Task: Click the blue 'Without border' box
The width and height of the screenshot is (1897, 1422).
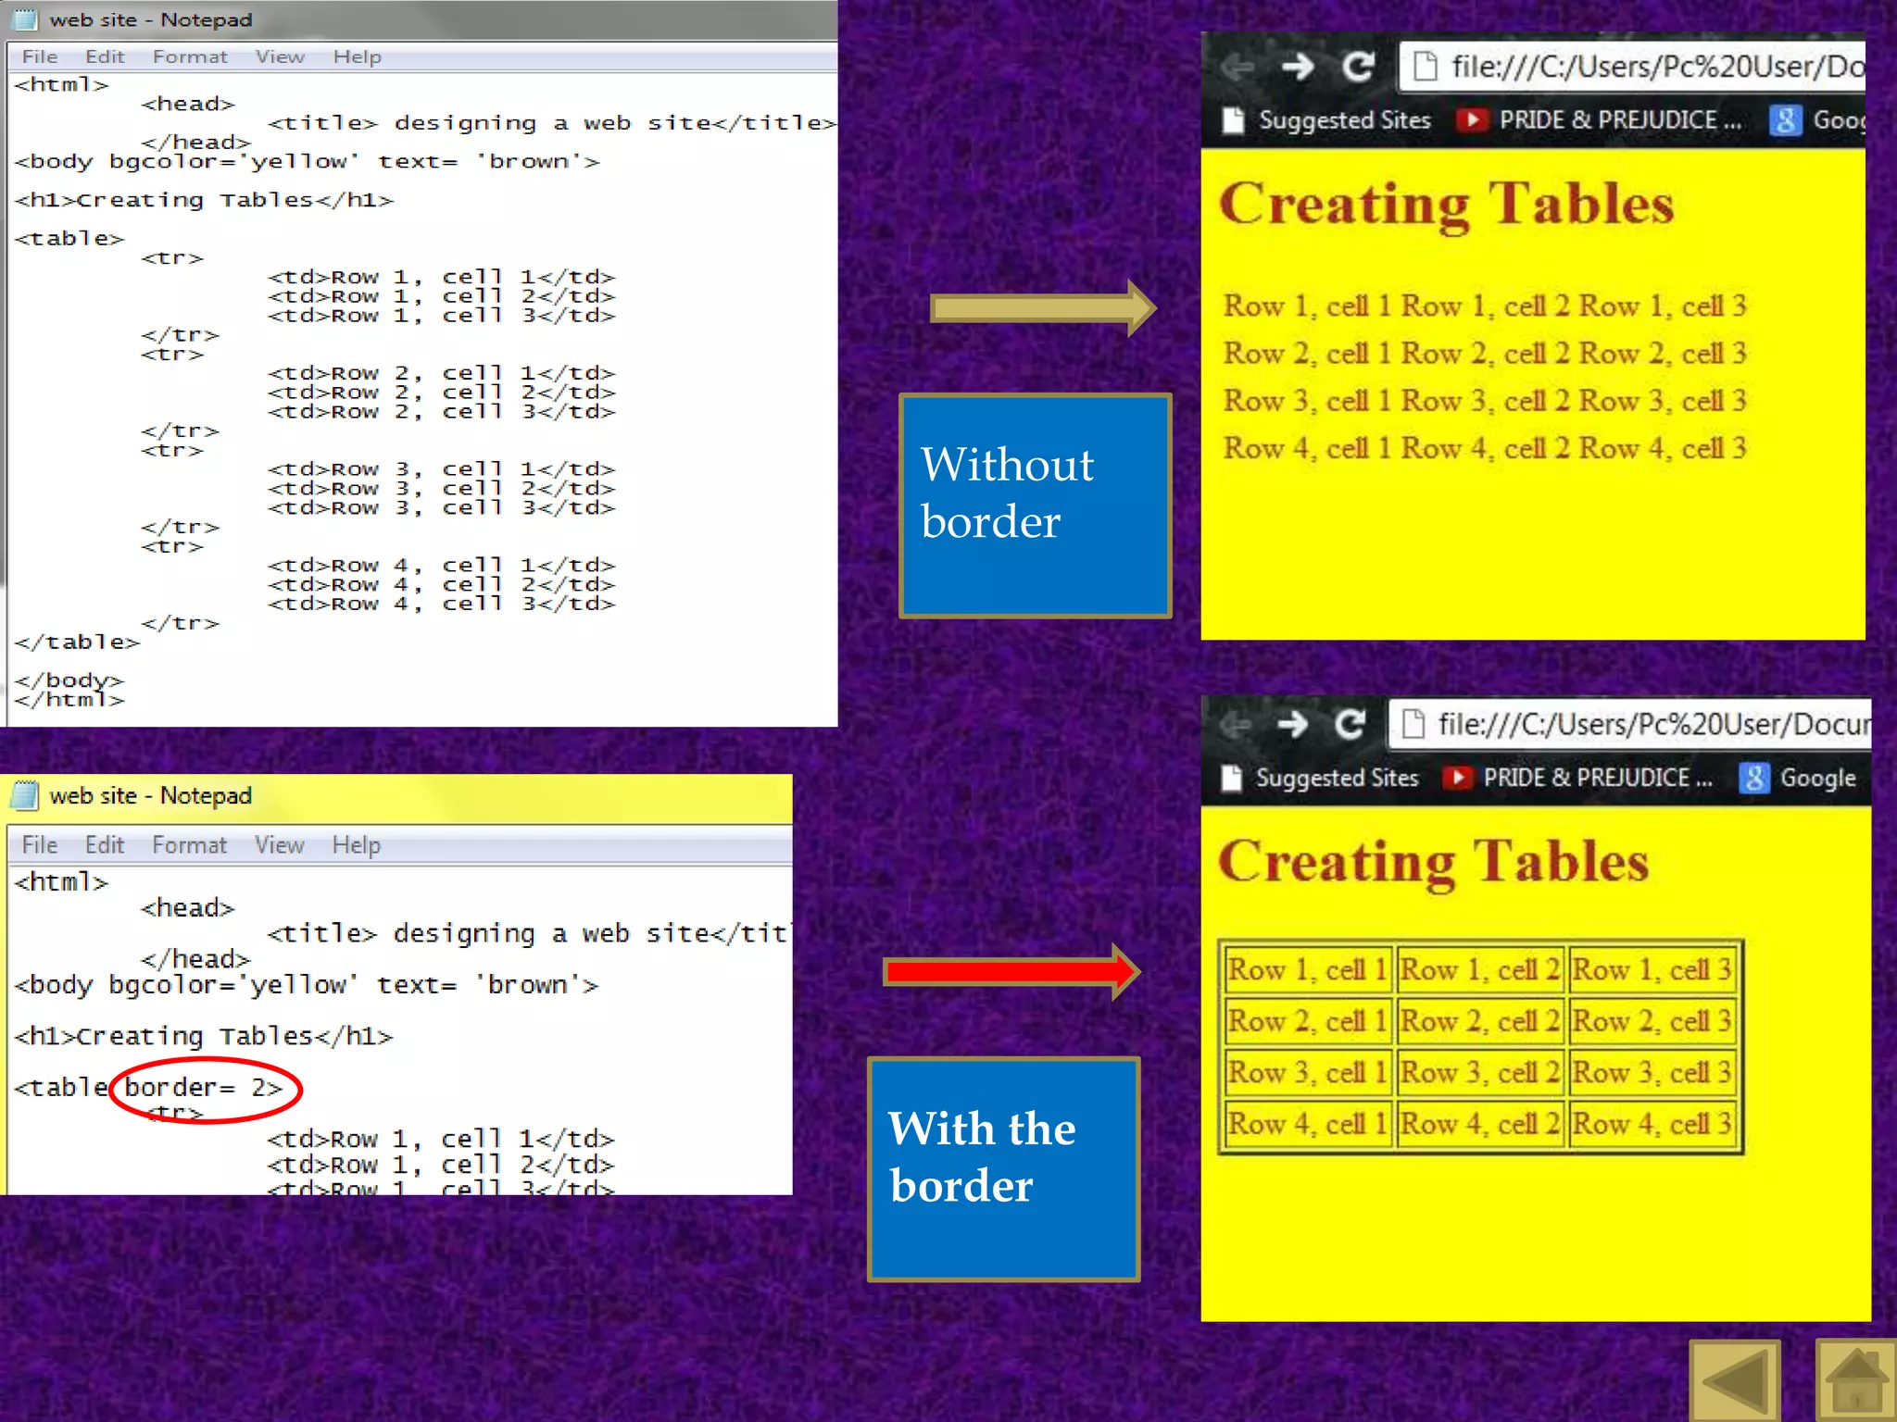Action: tap(1035, 505)
